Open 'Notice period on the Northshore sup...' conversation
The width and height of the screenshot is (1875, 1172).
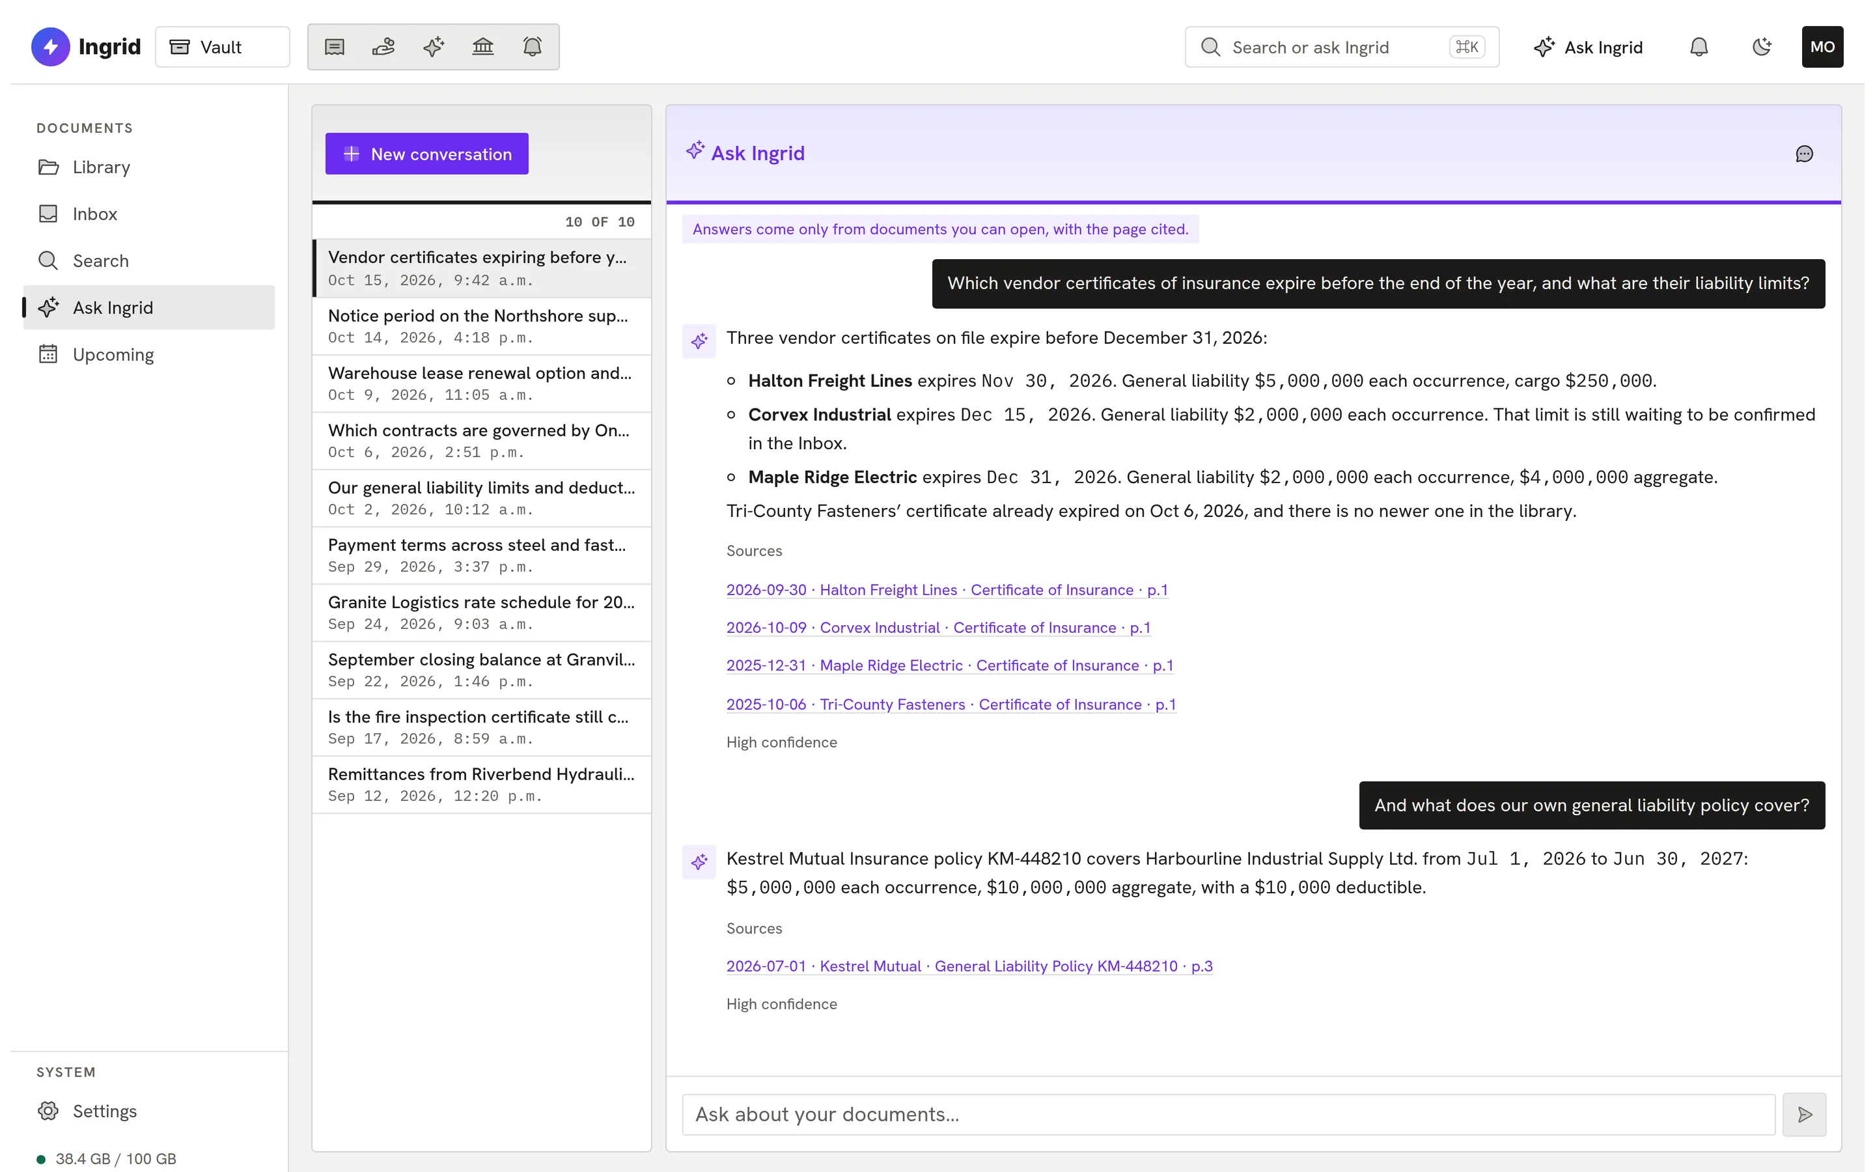482,326
